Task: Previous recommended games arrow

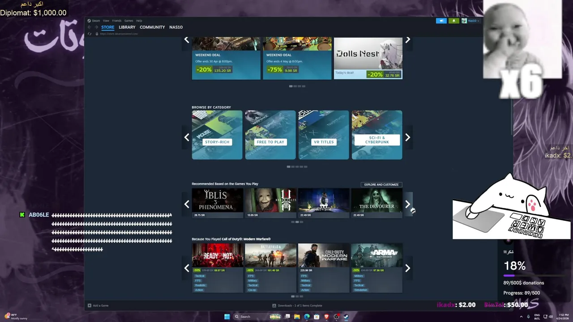Action: tap(187, 204)
